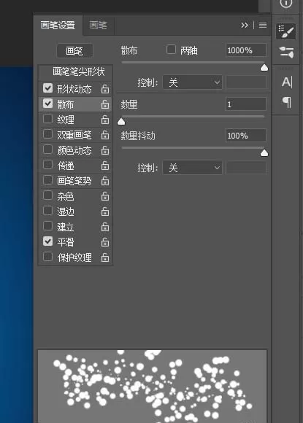Toggle lock icon for 传递

105,166
